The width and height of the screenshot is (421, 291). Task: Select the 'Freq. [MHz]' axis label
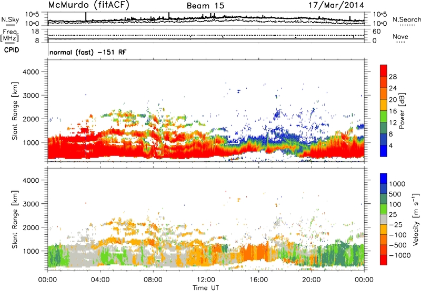pyautogui.click(x=9, y=36)
